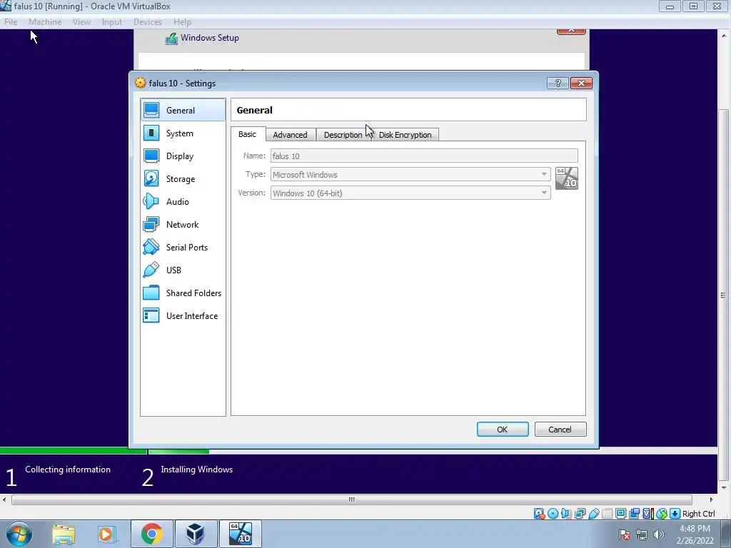Click the Collecting information step label
The image size is (731, 548).
point(68,470)
